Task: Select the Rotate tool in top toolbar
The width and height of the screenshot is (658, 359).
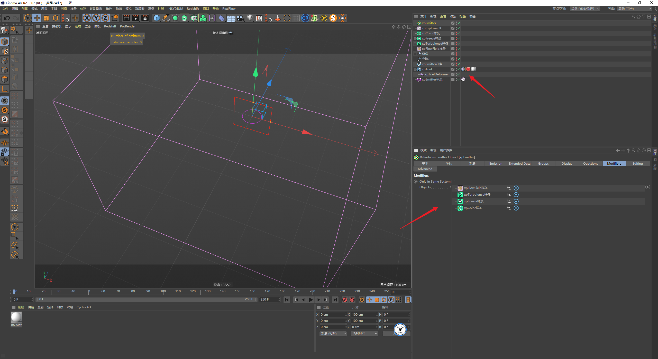Action: [x=56, y=18]
